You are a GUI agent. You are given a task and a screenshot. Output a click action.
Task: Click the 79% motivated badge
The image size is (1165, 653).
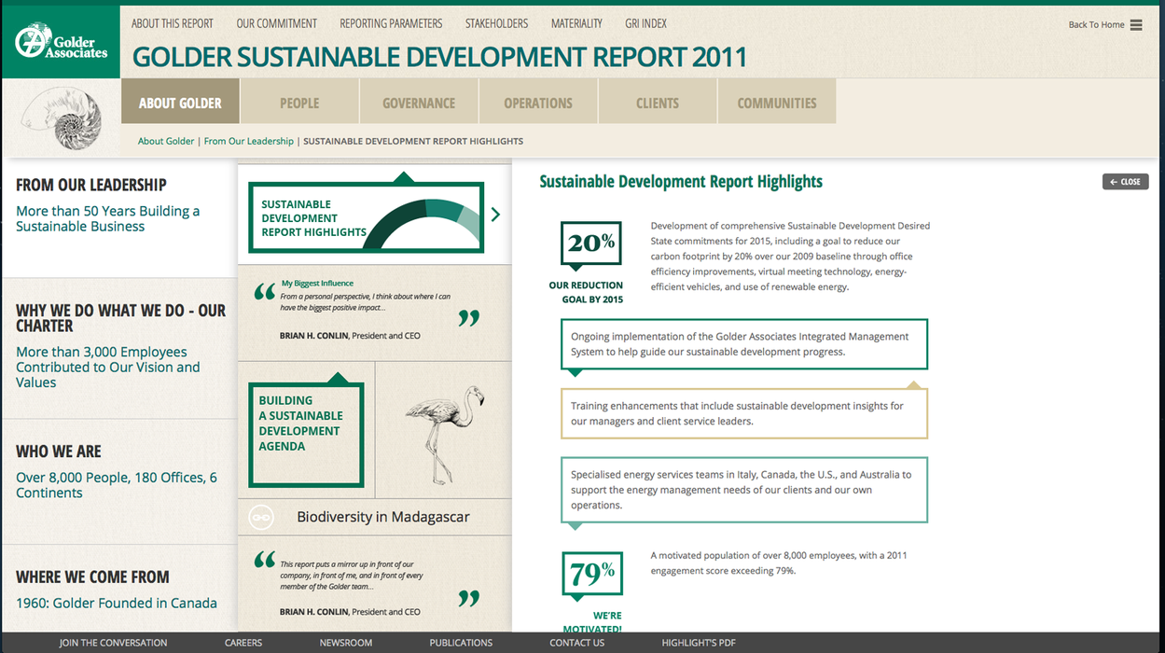[x=591, y=574]
